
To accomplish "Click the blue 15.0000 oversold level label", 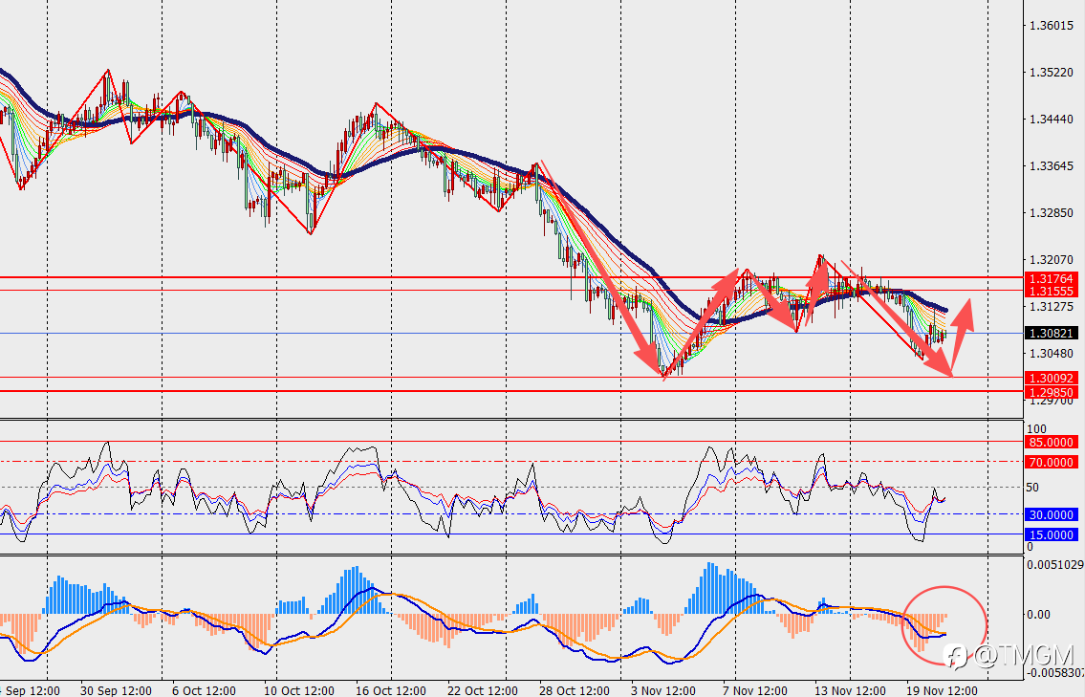I will coord(1051,534).
